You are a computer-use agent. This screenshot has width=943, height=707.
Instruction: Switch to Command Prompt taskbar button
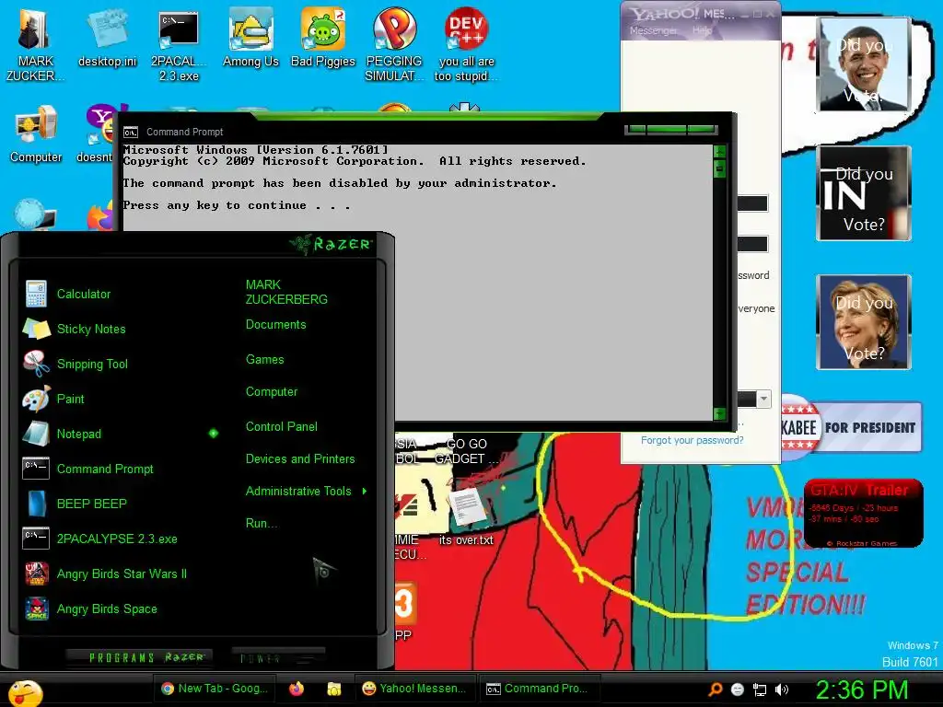538,689
